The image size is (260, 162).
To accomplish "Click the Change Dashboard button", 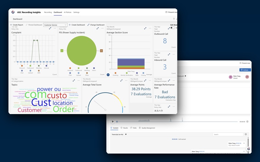I will (96, 25).
